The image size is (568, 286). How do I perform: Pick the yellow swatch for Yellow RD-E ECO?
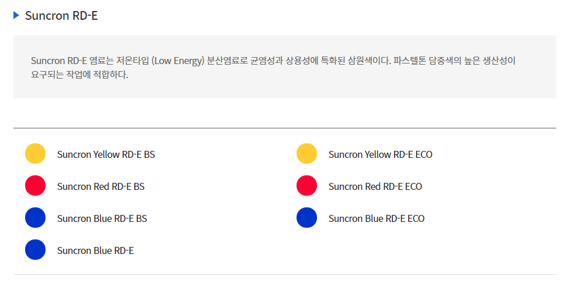(x=306, y=154)
